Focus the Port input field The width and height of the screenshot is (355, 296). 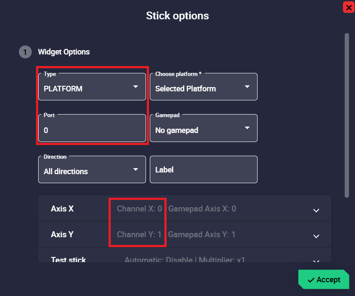pyautogui.click(x=92, y=130)
